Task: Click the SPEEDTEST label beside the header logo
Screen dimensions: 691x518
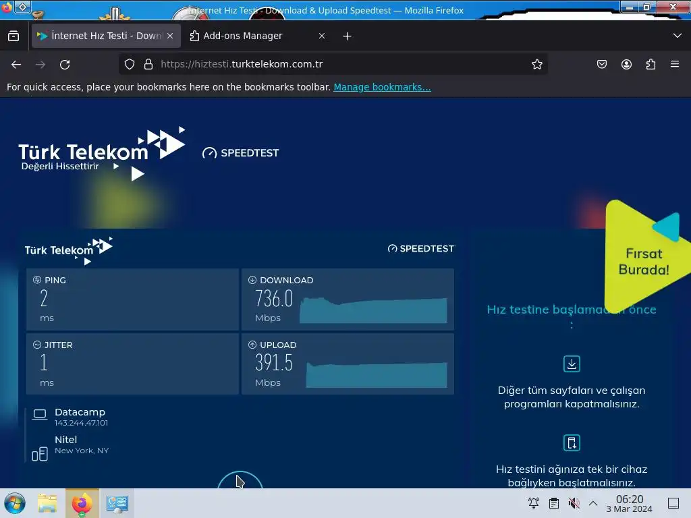Action: 241,153
